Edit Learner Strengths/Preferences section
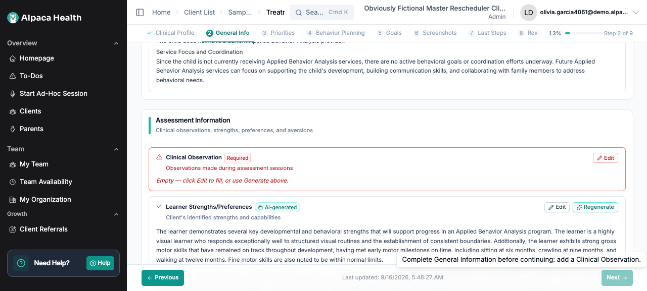 (x=557, y=207)
